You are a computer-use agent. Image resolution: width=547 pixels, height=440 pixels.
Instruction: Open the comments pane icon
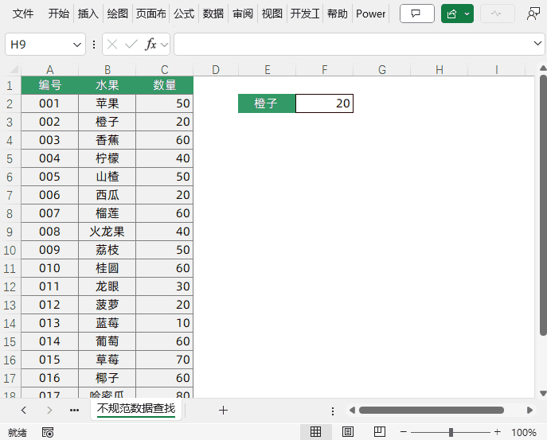(416, 14)
